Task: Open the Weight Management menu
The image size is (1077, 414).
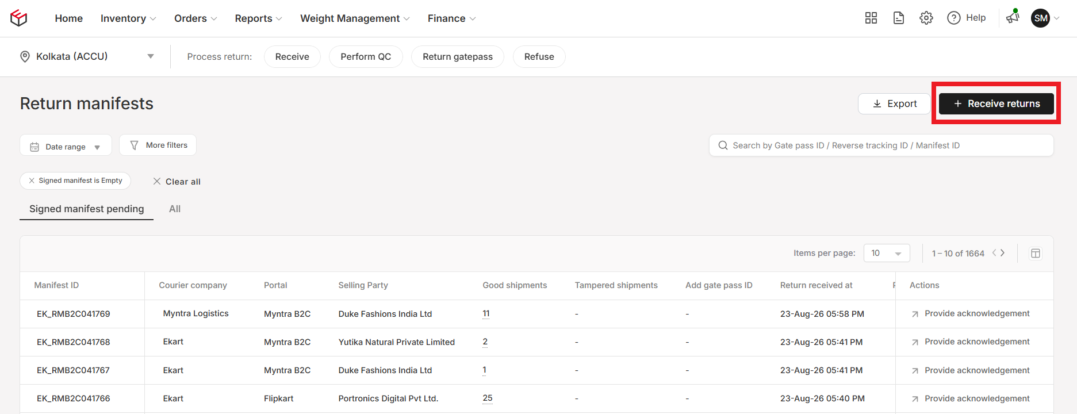Action: click(x=355, y=18)
